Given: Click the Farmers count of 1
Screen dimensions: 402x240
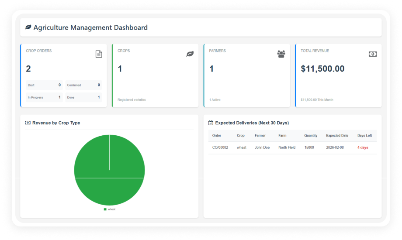Looking at the screenshot, I should [211, 69].
